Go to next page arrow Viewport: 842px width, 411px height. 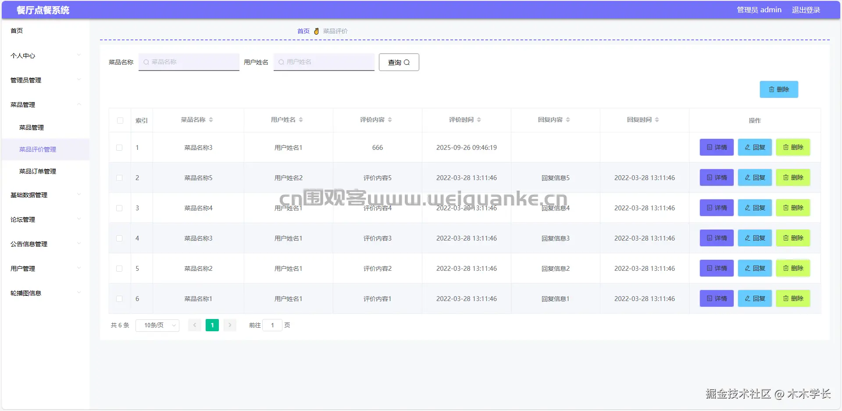point(230,325)
